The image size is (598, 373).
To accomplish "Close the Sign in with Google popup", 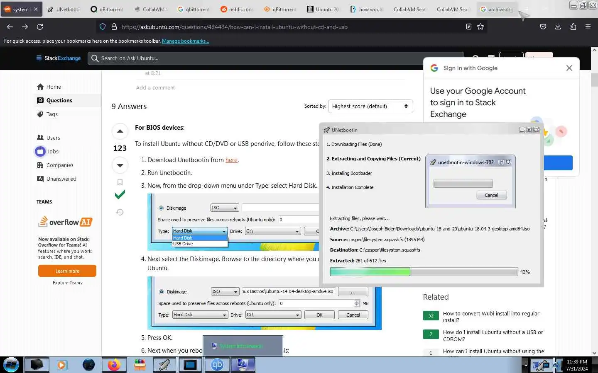I will tap(569, 68).
